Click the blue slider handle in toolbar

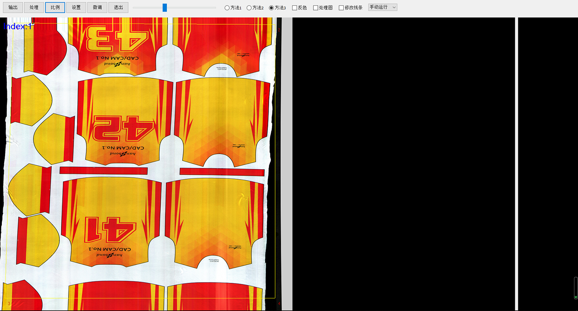pos(165,8)
